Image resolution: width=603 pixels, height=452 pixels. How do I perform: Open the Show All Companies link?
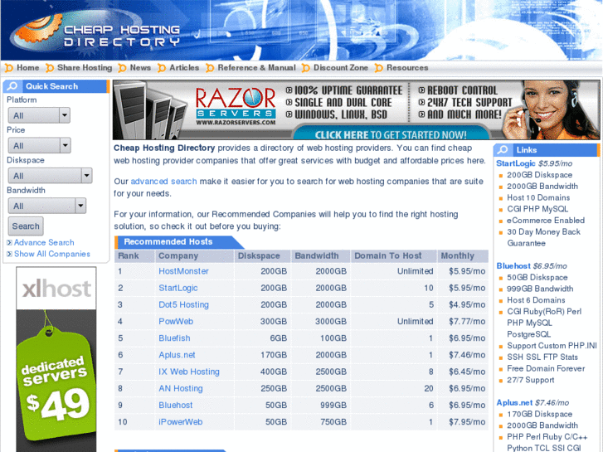52,254
